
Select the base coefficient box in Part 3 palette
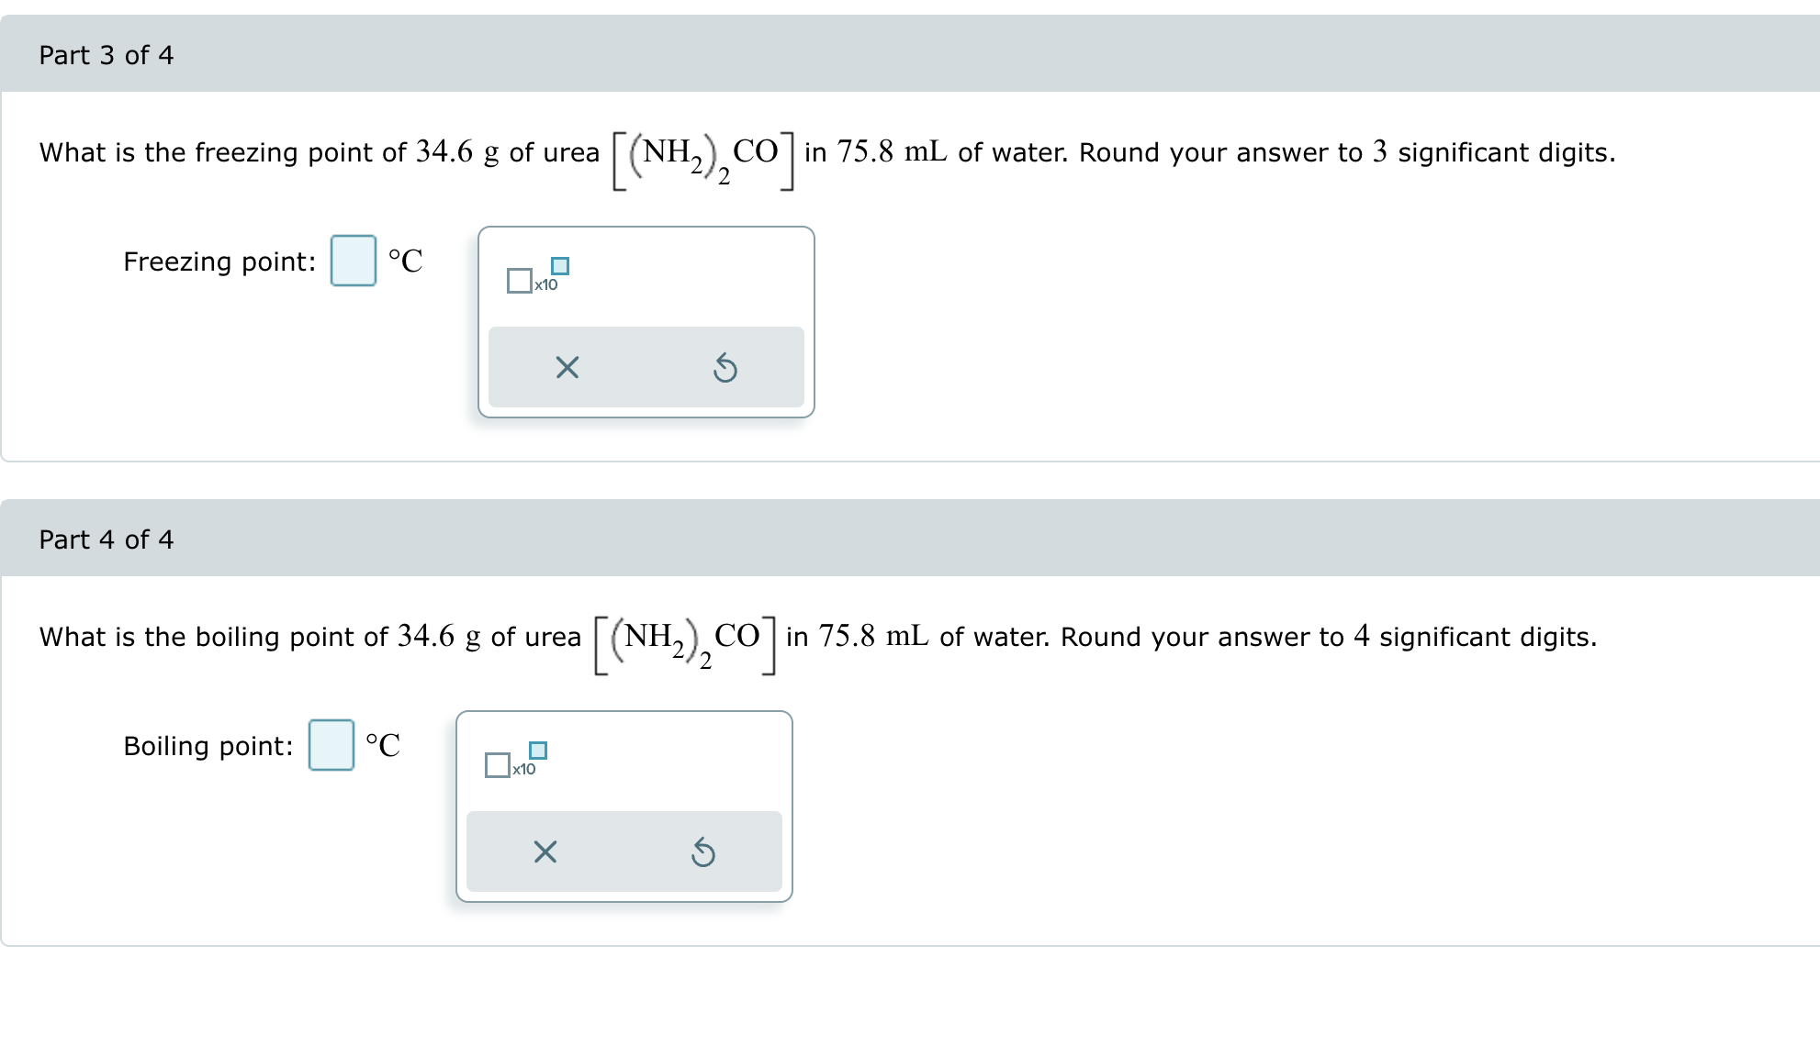point(519,281)
